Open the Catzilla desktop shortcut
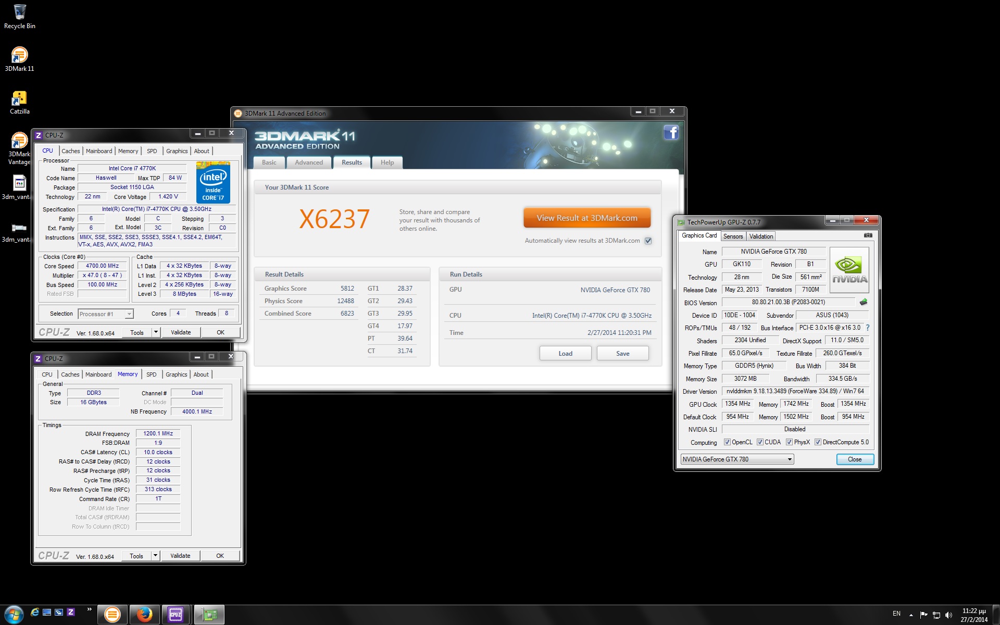 [x=19, y=102]
